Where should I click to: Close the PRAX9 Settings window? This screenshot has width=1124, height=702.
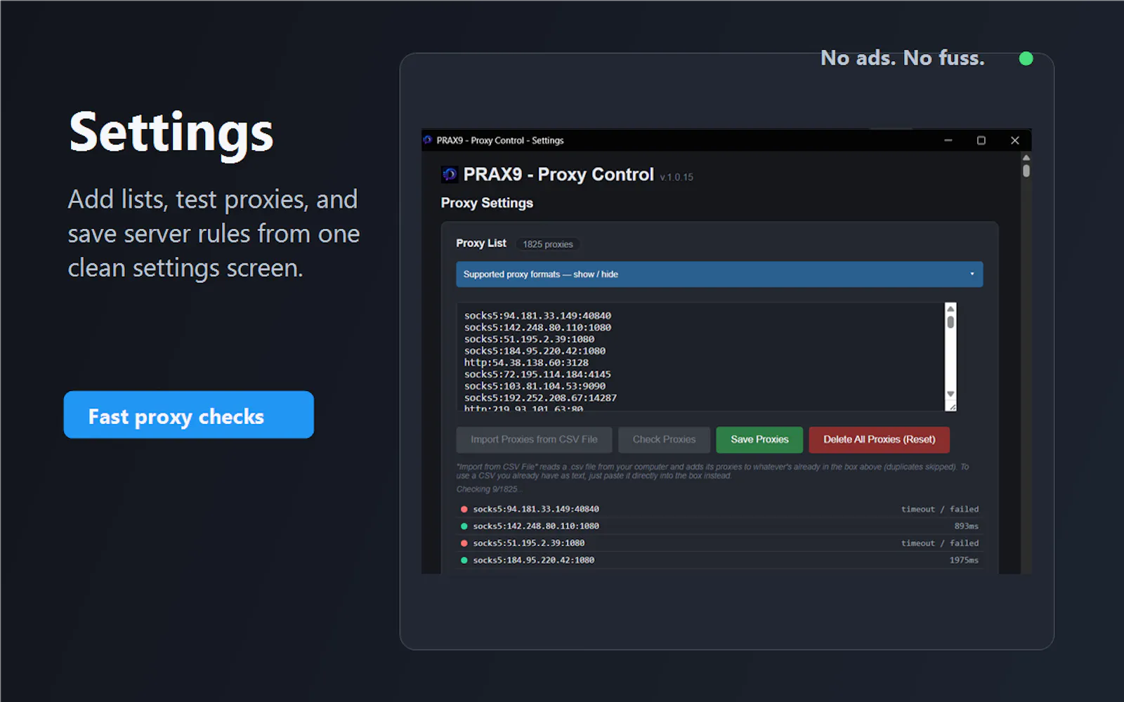[1015, 140]
